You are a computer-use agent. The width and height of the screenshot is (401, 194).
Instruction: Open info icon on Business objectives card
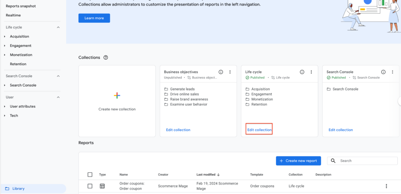pyautogui.click(x=221, y=72)
